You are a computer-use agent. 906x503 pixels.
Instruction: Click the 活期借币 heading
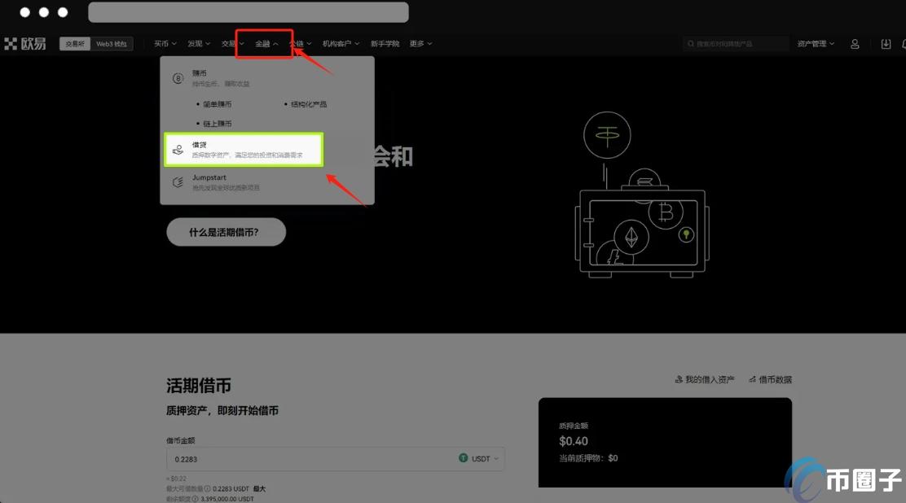(199, 386)
